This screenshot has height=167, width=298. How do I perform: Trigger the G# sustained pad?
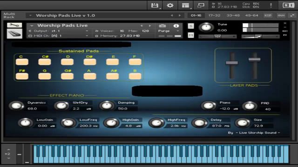[67, 76]
